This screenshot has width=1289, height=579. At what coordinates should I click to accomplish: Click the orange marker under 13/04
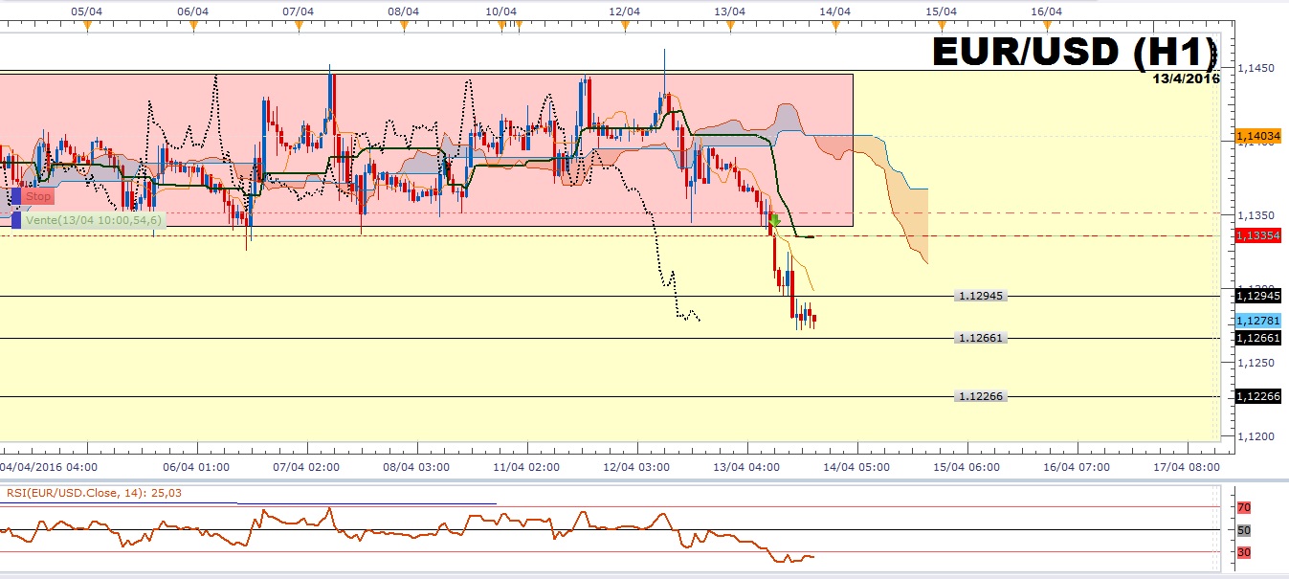click(x=730, y=26)
